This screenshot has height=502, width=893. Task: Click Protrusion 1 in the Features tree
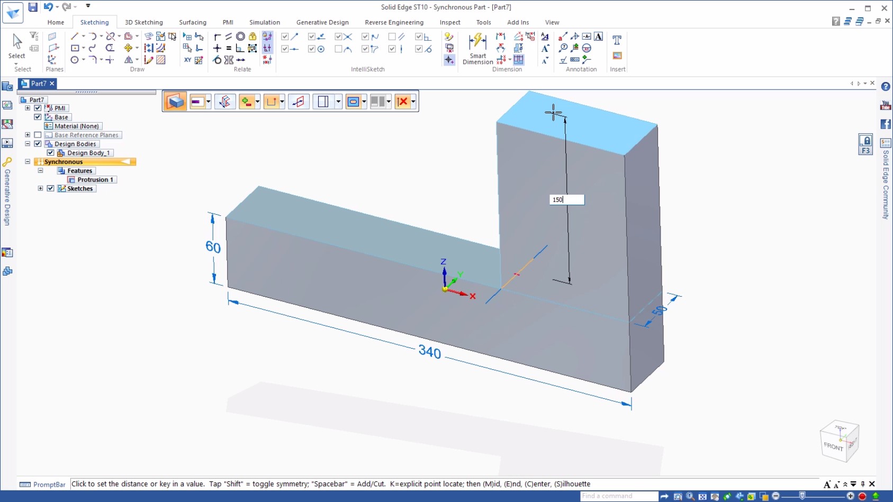point(94,179)
